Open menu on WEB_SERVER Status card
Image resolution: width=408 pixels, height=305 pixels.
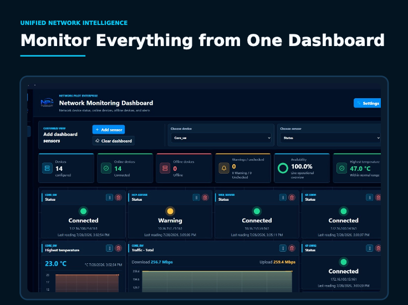point(283,197)
